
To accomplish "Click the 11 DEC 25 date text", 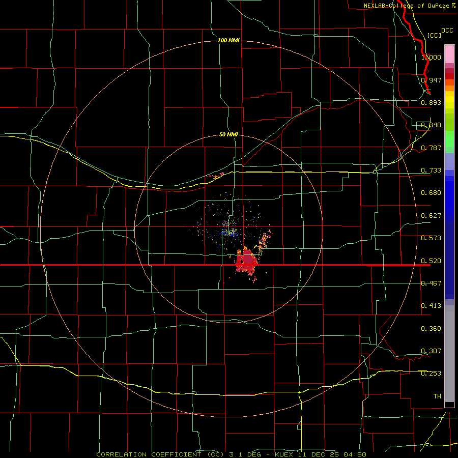I will (x=319, y=454).
